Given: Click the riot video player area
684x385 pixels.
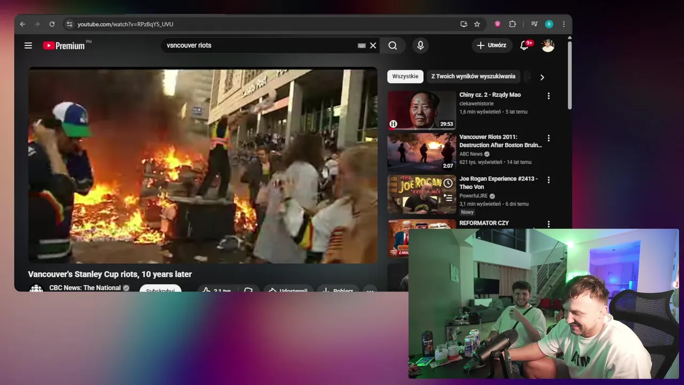Looking at the screenshot, I should pos(203,165).
